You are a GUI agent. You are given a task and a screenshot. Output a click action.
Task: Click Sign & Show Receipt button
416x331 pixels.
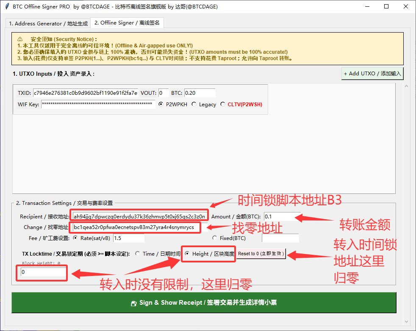click(204, 303)
